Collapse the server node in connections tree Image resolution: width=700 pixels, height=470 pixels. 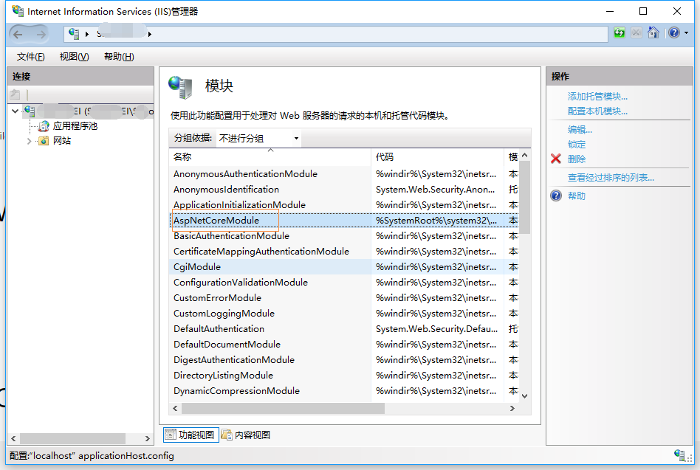click(16, 111)
